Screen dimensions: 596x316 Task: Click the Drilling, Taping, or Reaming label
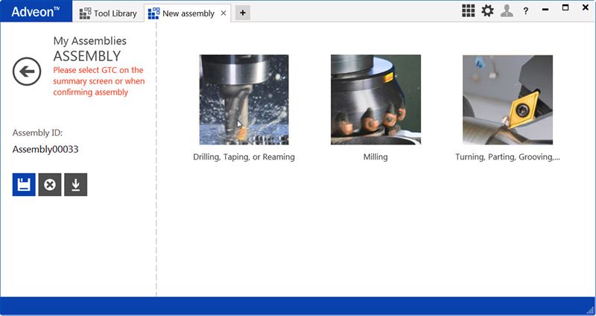244,157
